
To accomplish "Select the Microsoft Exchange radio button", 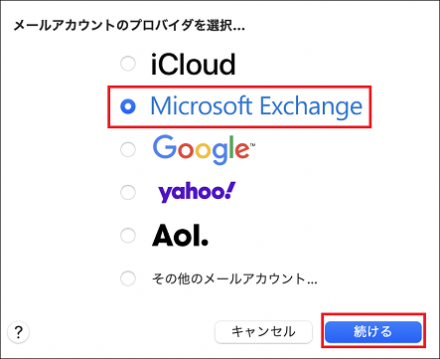I will point(128,106).
